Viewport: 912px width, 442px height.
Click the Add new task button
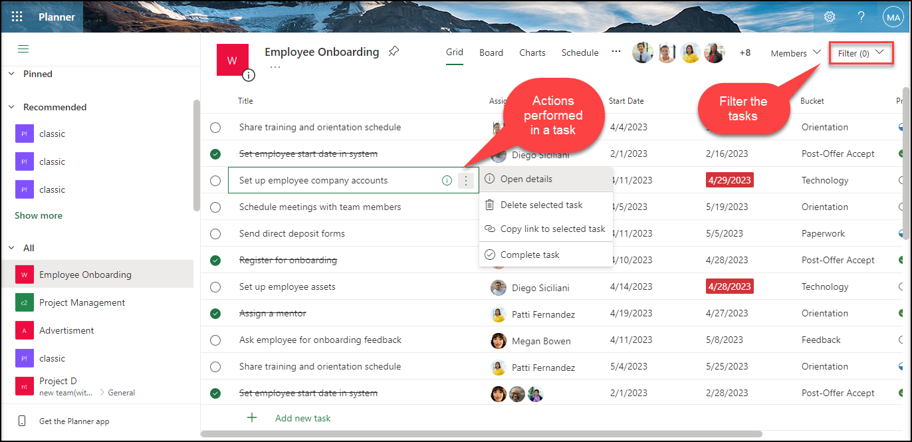coord(302,417)
